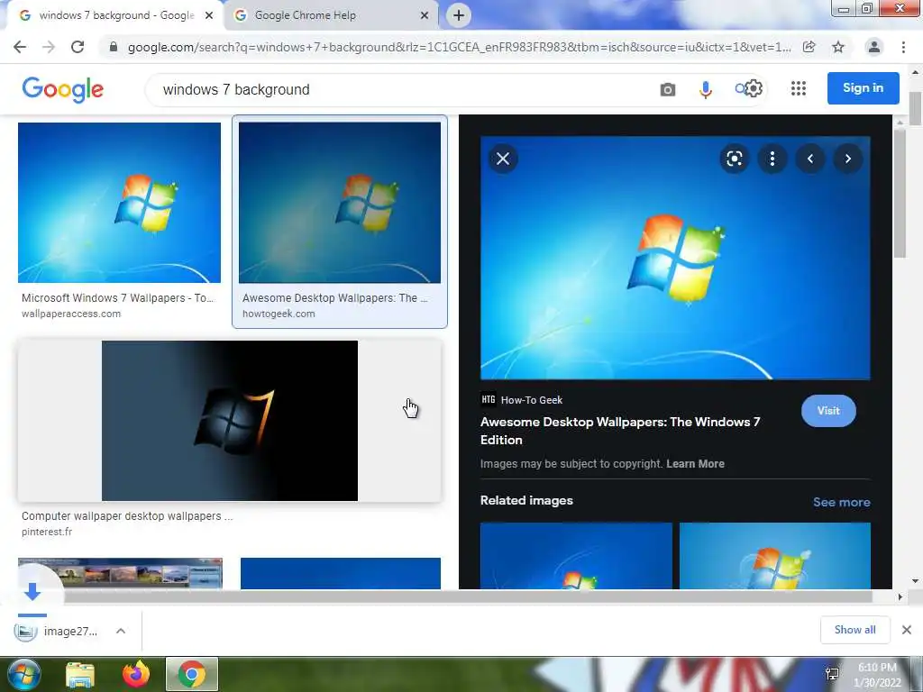The image size is (923, 692).
Task: Click Show all downloads
Action: pos(854,630)
